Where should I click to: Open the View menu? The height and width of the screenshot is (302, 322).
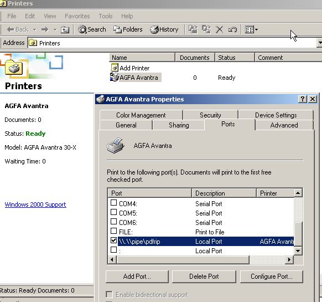pos(50,16)
